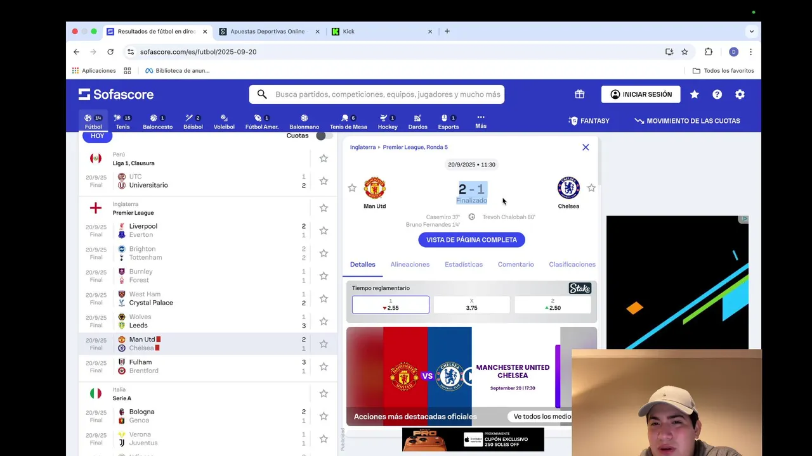812x456 pixels.
Task: Open a new browser tab
Action: (447, 31)
